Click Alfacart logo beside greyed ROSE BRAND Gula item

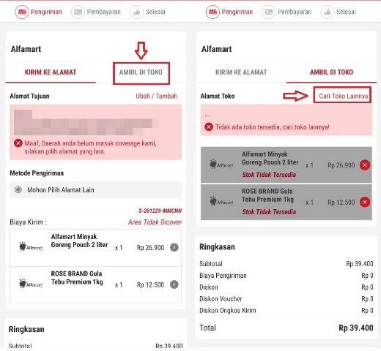(221, 201)
